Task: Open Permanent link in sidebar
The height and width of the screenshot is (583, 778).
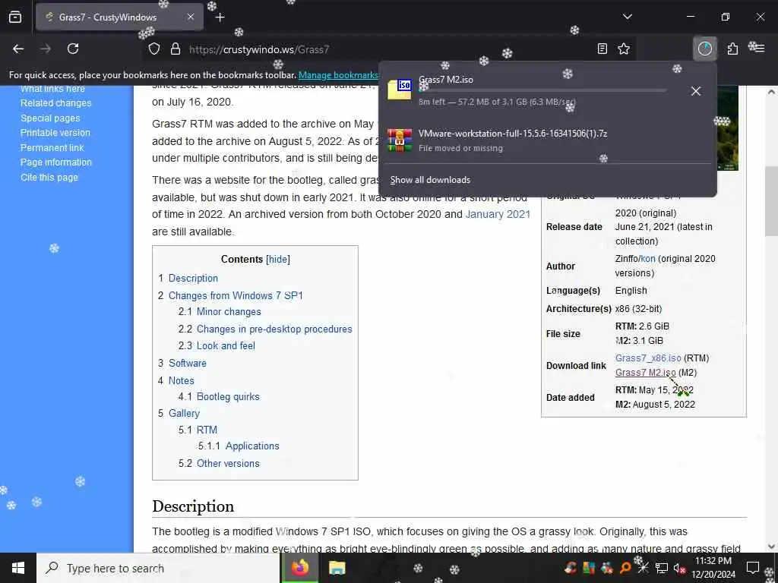Action: pos(52,148)
